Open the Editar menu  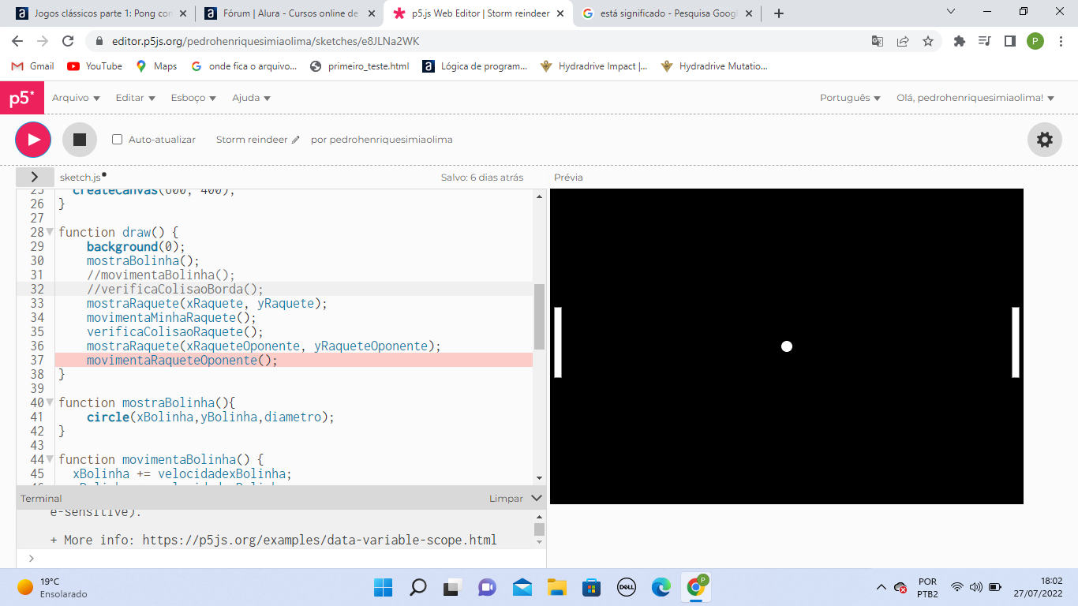(x=135, y=98)
